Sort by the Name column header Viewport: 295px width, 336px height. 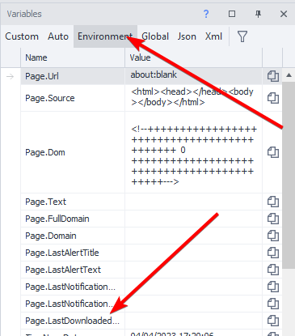[x=73, y=57]
